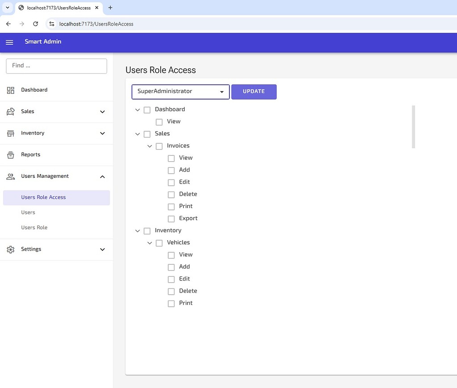The width and height of the screenshot is (457, 388).
Task: Click inside the Find search field
Action: [x=56, y=66]
